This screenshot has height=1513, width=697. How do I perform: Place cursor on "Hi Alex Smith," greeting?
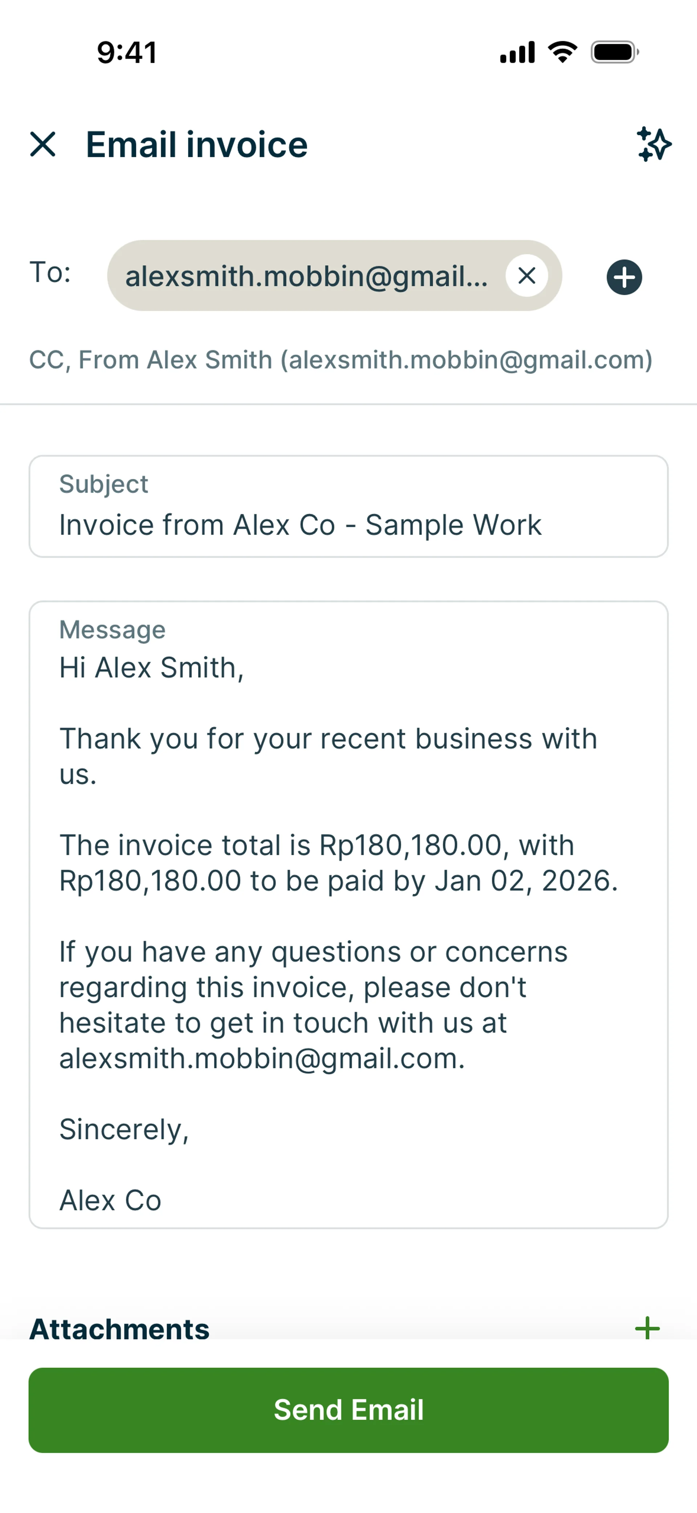coord(151,668)
